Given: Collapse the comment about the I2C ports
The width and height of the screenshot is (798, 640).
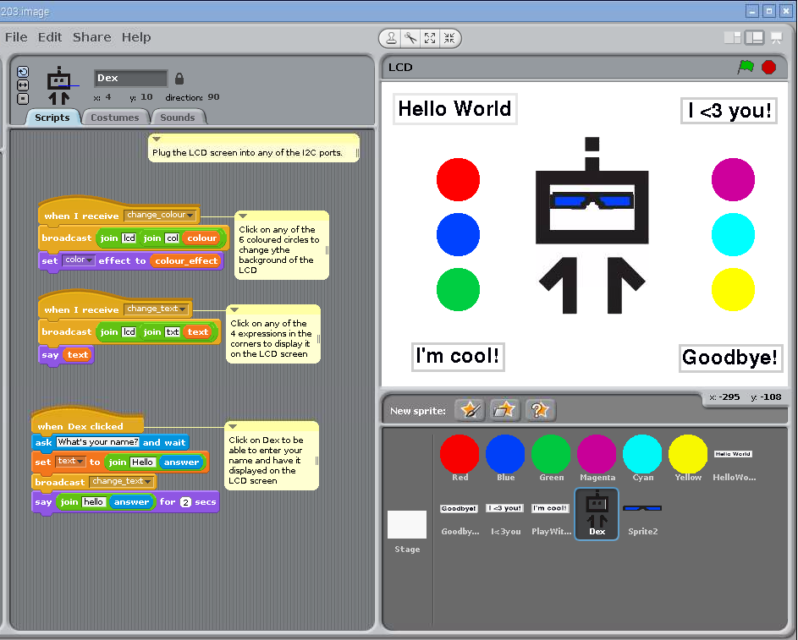Looking at the screenshot, I should pos(157,139).
